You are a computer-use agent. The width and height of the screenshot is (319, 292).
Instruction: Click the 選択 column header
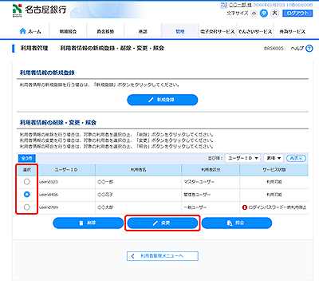pos(27,170)
